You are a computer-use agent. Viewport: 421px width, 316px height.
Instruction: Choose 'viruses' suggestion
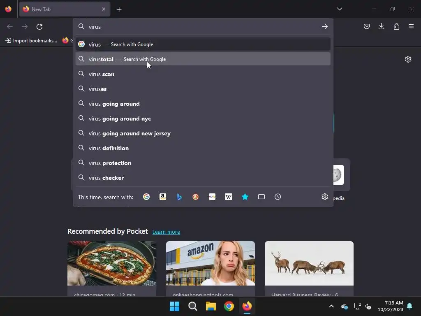[x=203, y=89]
